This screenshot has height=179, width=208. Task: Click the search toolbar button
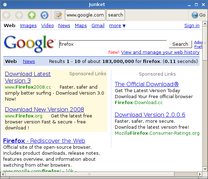tap(115, 15)
